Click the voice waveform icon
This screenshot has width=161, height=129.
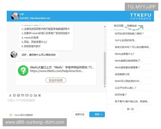pos(11,115)
